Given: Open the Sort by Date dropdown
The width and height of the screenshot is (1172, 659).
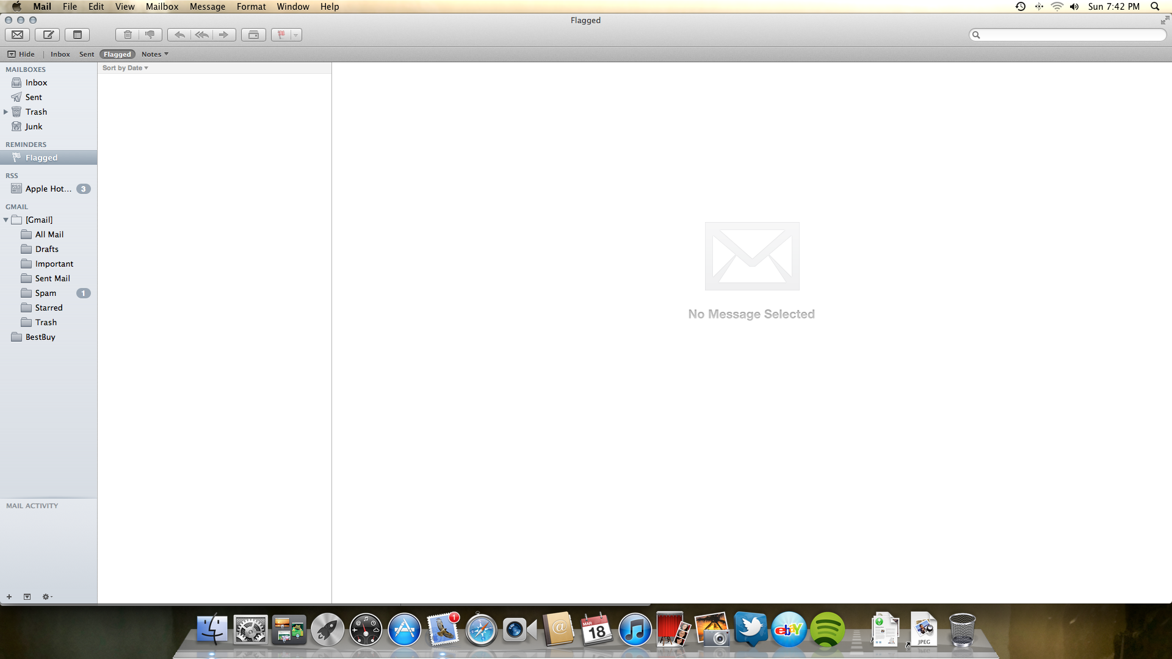Looking at the screenshot, I should click(x=125, y=68).
